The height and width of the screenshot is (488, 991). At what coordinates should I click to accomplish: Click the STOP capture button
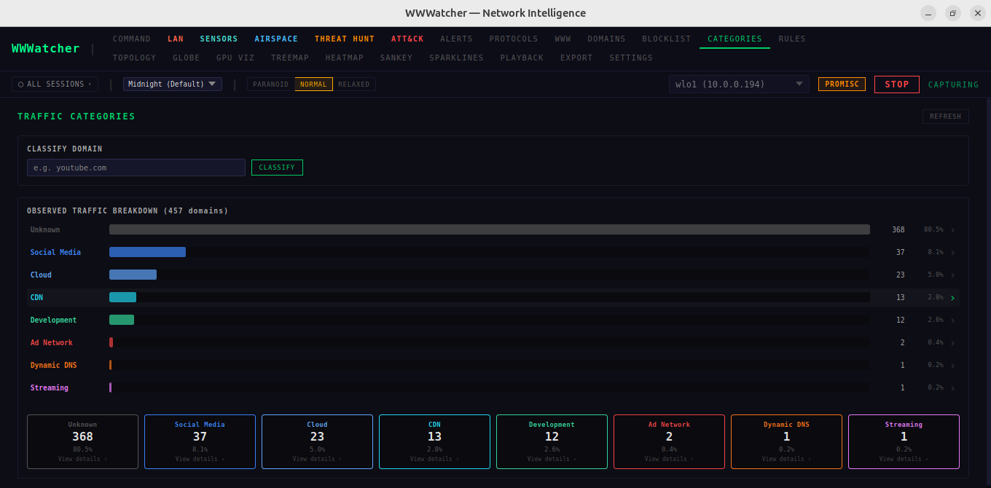897,84
